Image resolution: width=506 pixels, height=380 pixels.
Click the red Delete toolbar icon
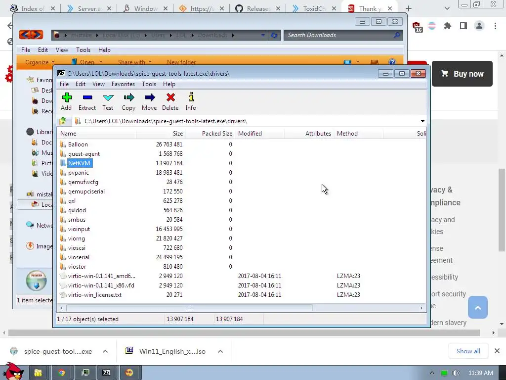[170, 101]
